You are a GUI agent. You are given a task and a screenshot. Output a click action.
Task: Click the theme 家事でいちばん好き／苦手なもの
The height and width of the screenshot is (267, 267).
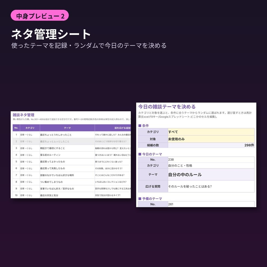click(57, 189)
